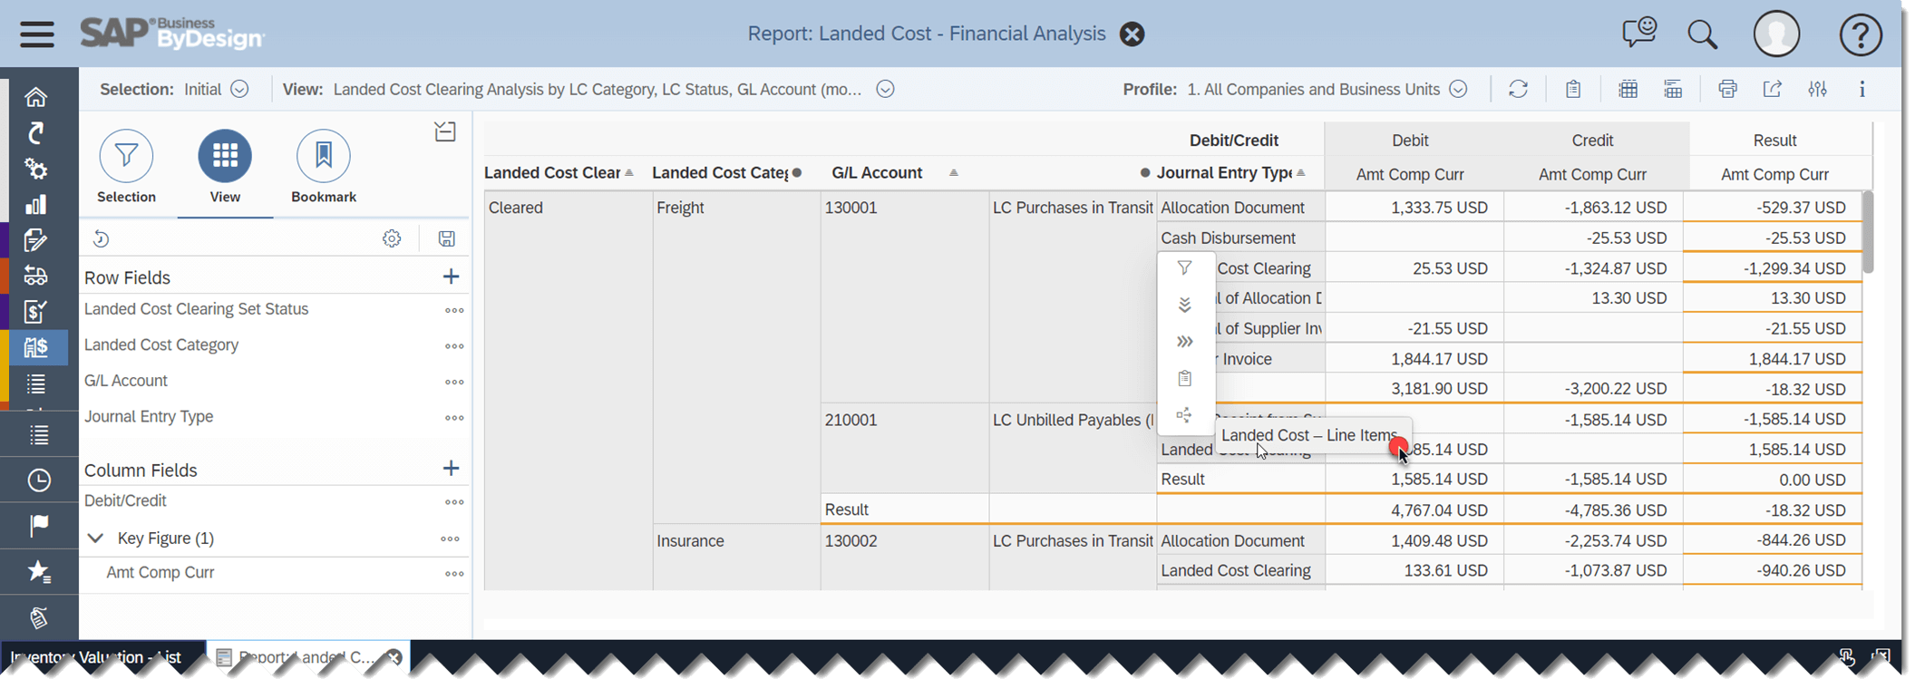Collapse the side panel icon

tap(444, 131)
